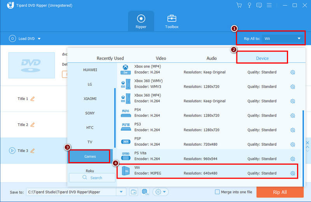311x202 pixels.
Task: Select the PS4 profile icon
Action: [126, 113]
